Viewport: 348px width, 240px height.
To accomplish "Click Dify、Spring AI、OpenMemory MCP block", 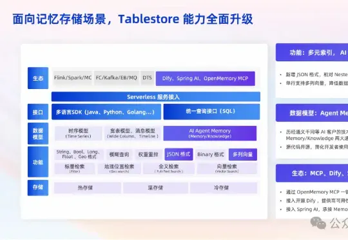I will (206, 79).
